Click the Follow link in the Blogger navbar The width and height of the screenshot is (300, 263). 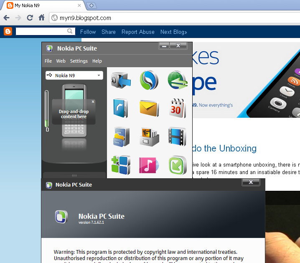click(x=88, y=32)
